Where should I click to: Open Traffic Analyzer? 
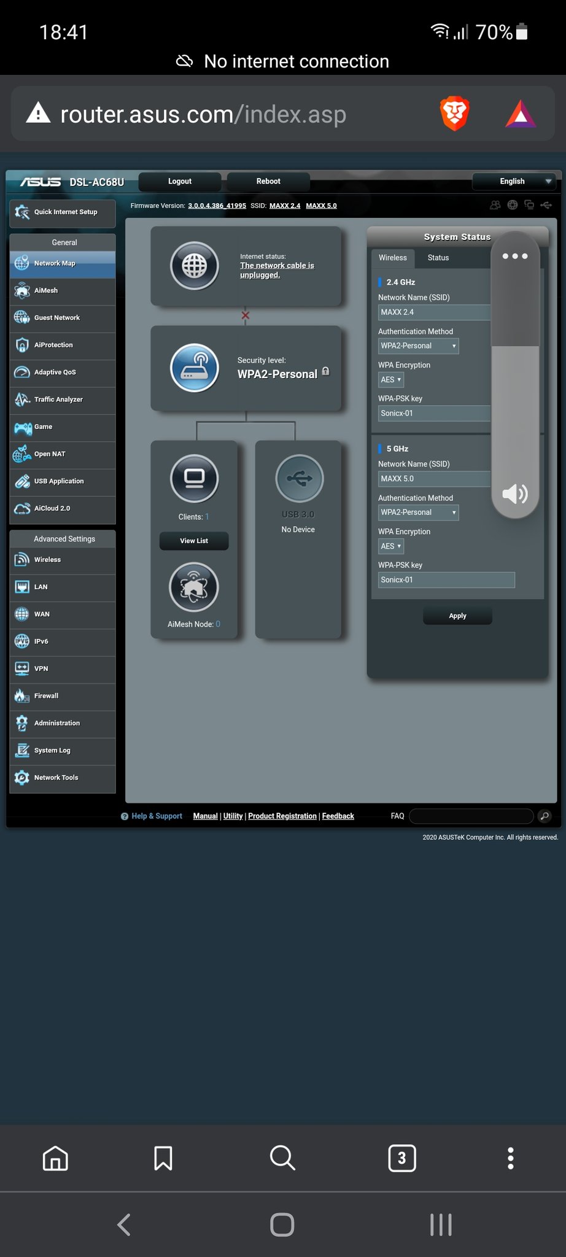click(63, 400)
